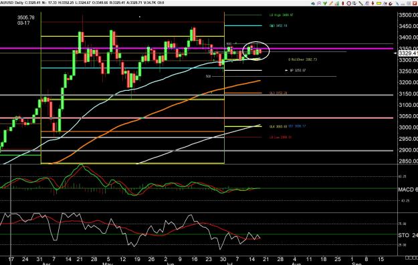
Task: Click the 11 date on the time axis
Action: (x=309, y=259)
